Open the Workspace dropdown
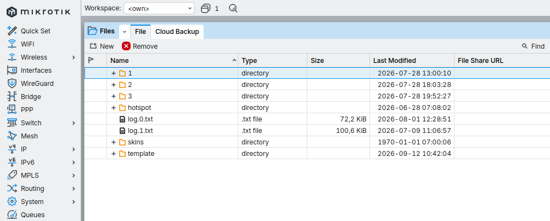Screen dimensions: 550x221 pyautogui.click(x=159, y=8)
